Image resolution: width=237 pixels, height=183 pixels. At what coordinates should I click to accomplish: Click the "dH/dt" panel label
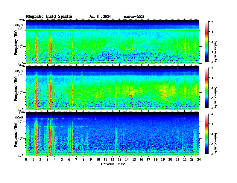(x=19, y=25)
